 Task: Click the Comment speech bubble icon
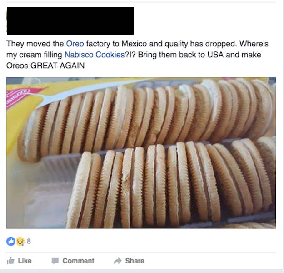[x=55, y=261]
